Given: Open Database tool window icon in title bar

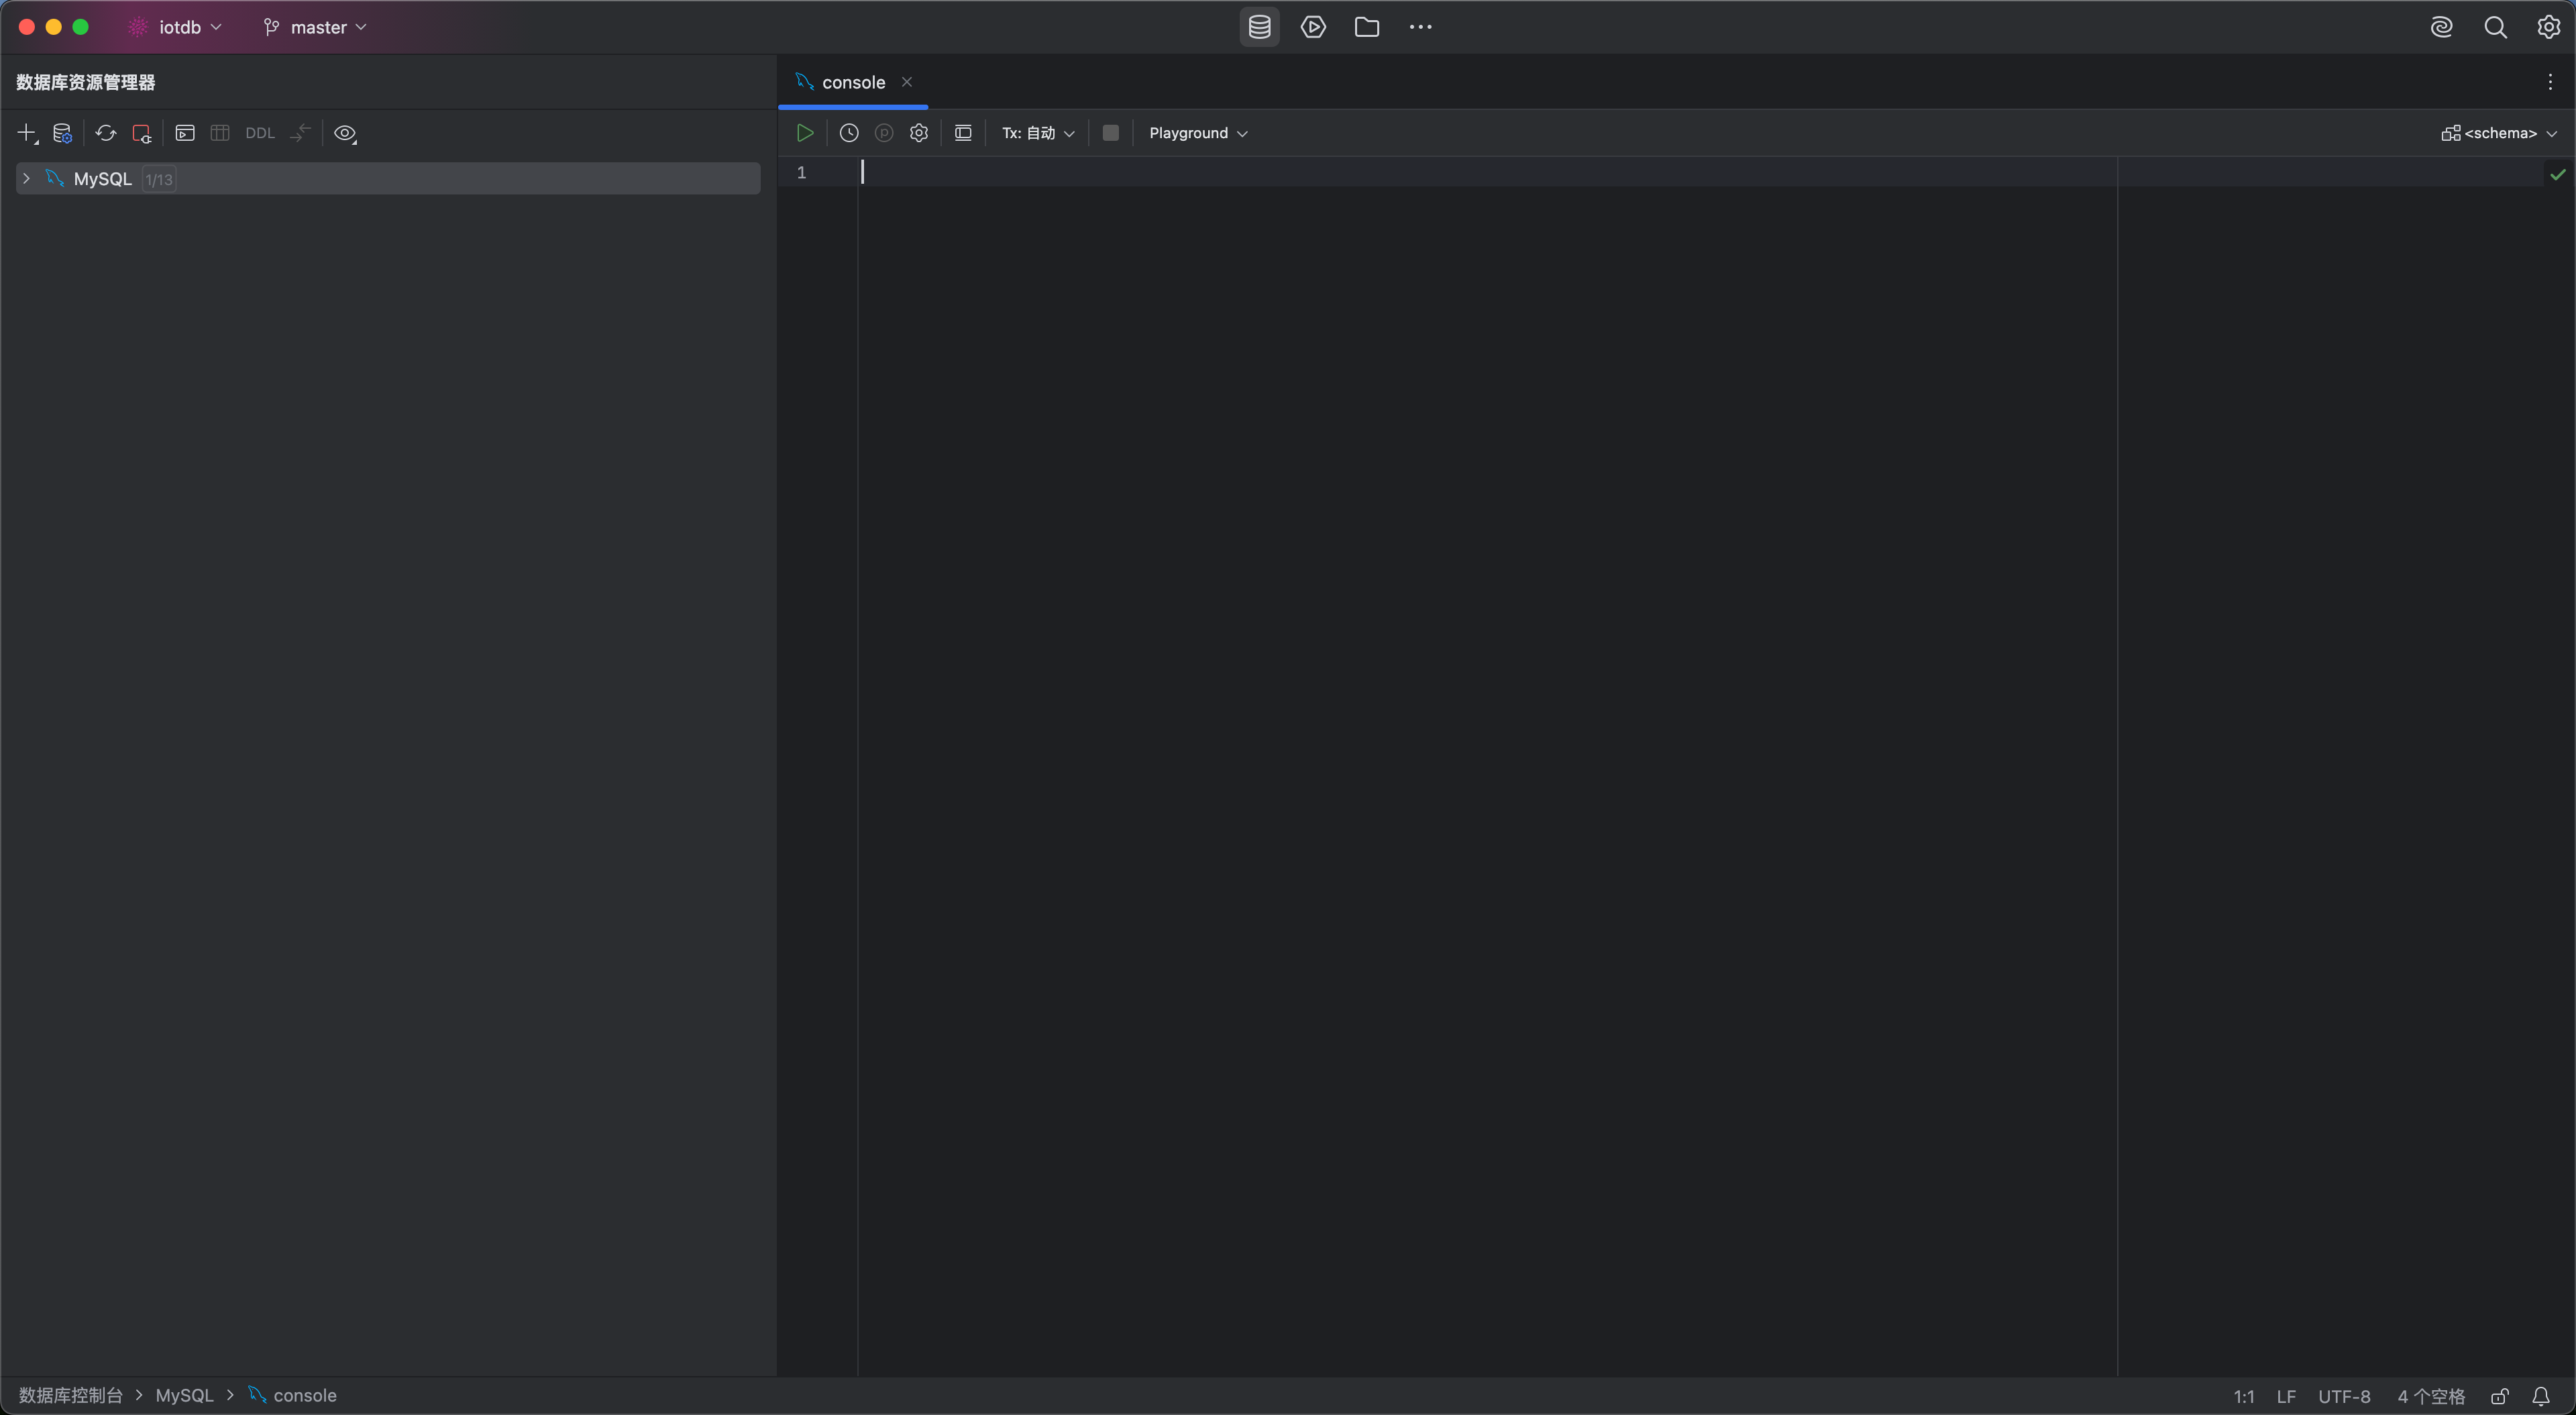Looking at the screenshot, I should [1259, 27].
